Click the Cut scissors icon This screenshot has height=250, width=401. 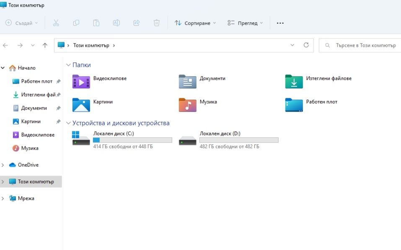tap(56, 23)
